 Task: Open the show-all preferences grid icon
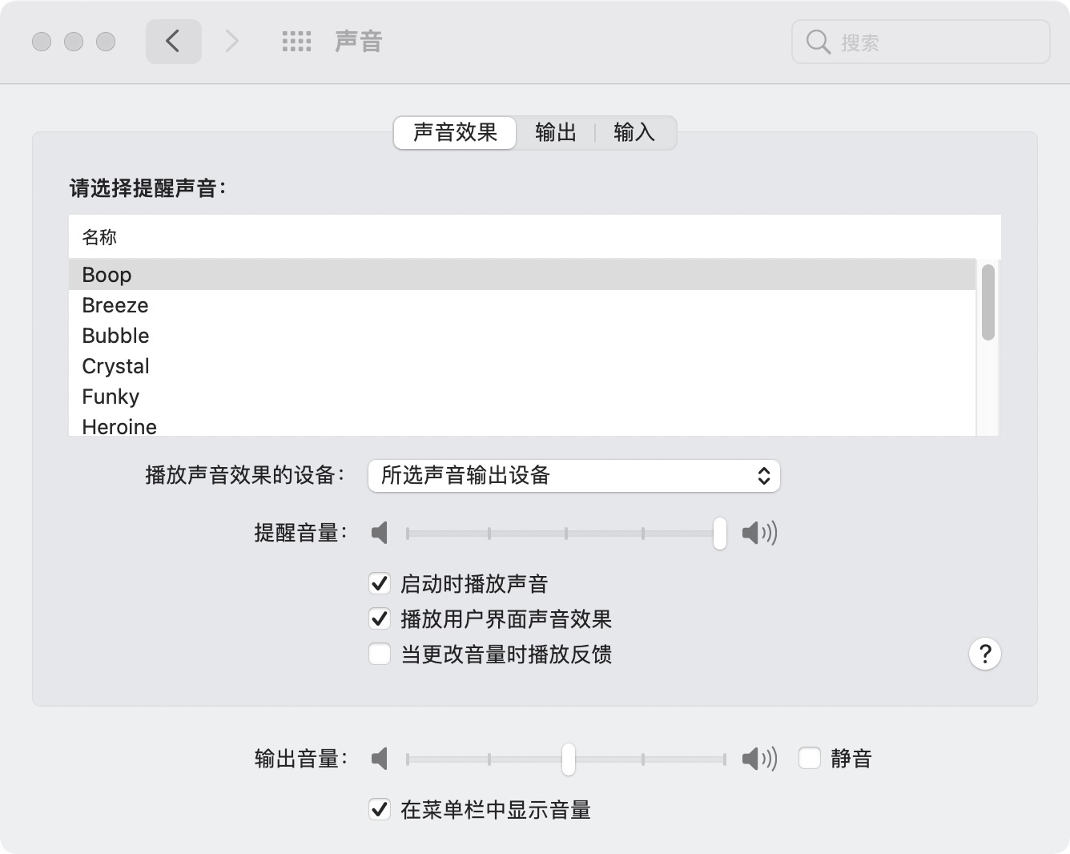(x=296, y=42)
